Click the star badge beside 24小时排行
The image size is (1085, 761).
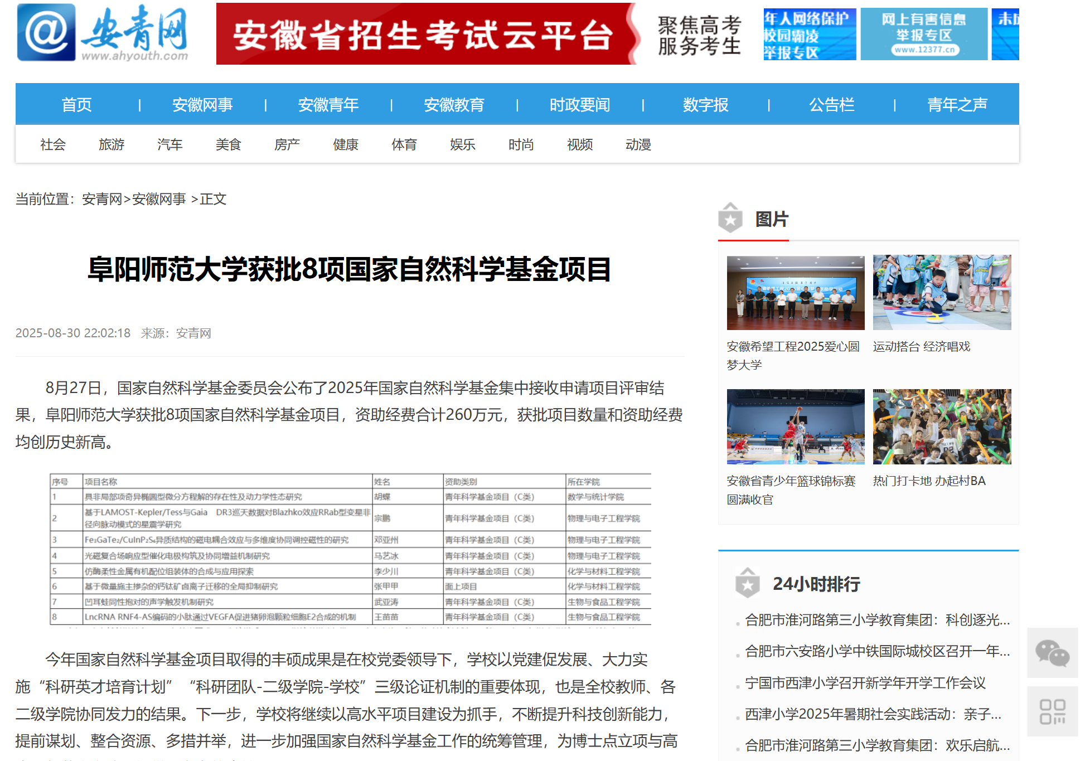click(x=747, y=583)
